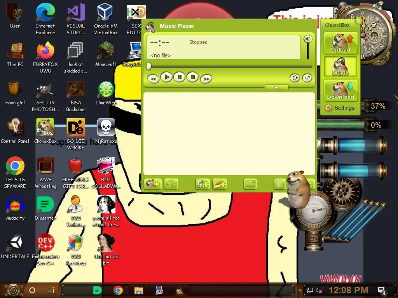Viewport: 398px width, 298px height.
Task: Collapse the playlist with the up arrow
Action: [x=276, y=87]
